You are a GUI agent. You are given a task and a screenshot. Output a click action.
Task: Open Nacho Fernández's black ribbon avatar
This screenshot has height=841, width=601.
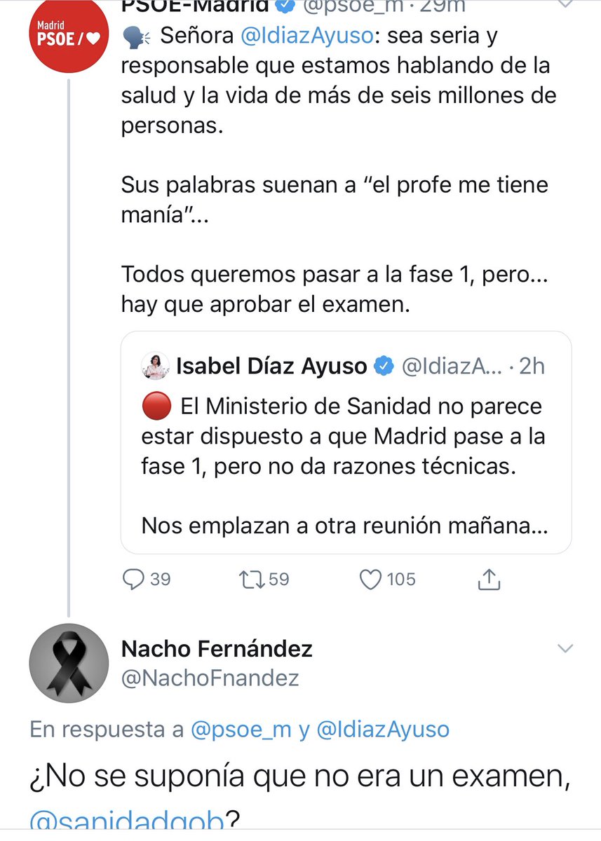(x=68, y=663)
